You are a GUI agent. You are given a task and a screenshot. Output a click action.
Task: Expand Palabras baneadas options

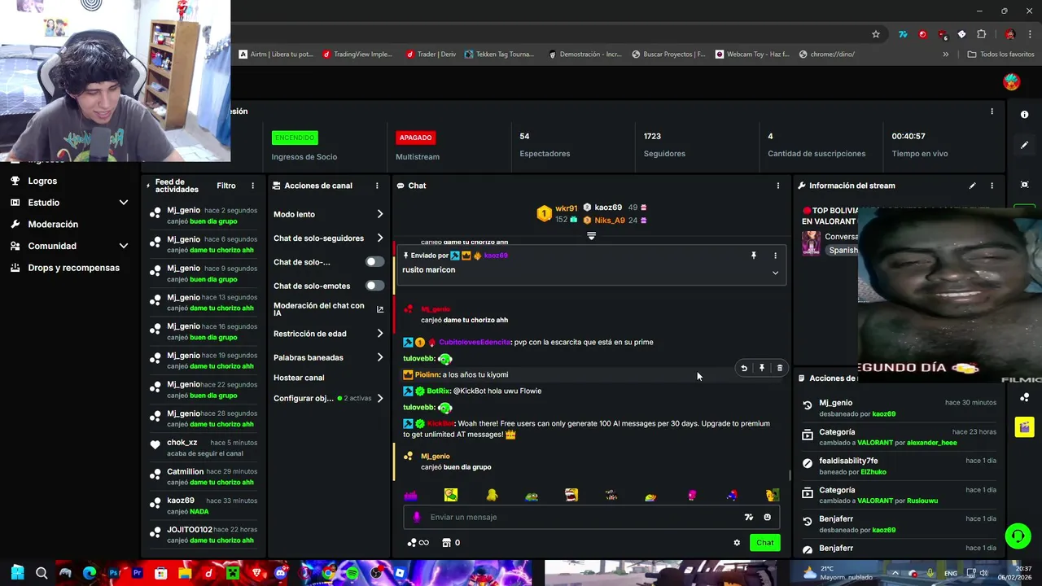tap(379, 357)
